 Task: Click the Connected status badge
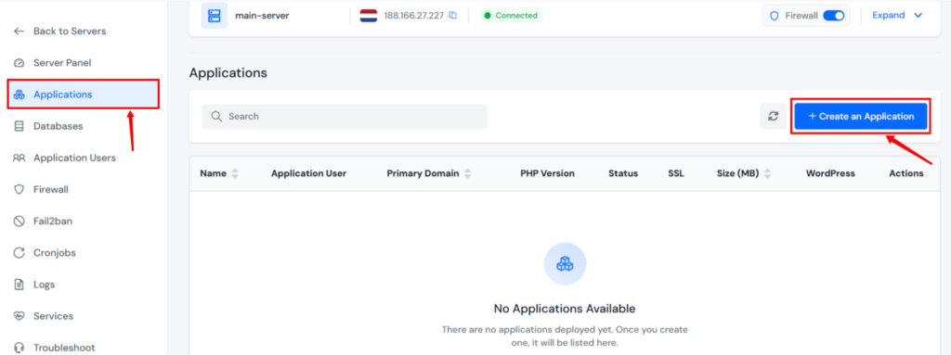pos(510,16)
